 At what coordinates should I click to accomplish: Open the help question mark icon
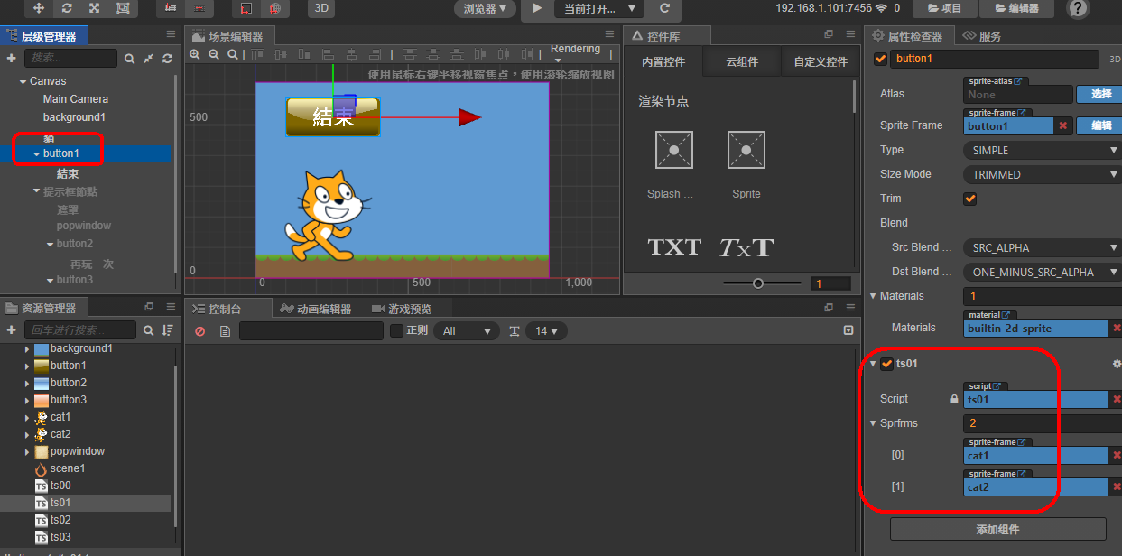click(x=1079, y=8)
